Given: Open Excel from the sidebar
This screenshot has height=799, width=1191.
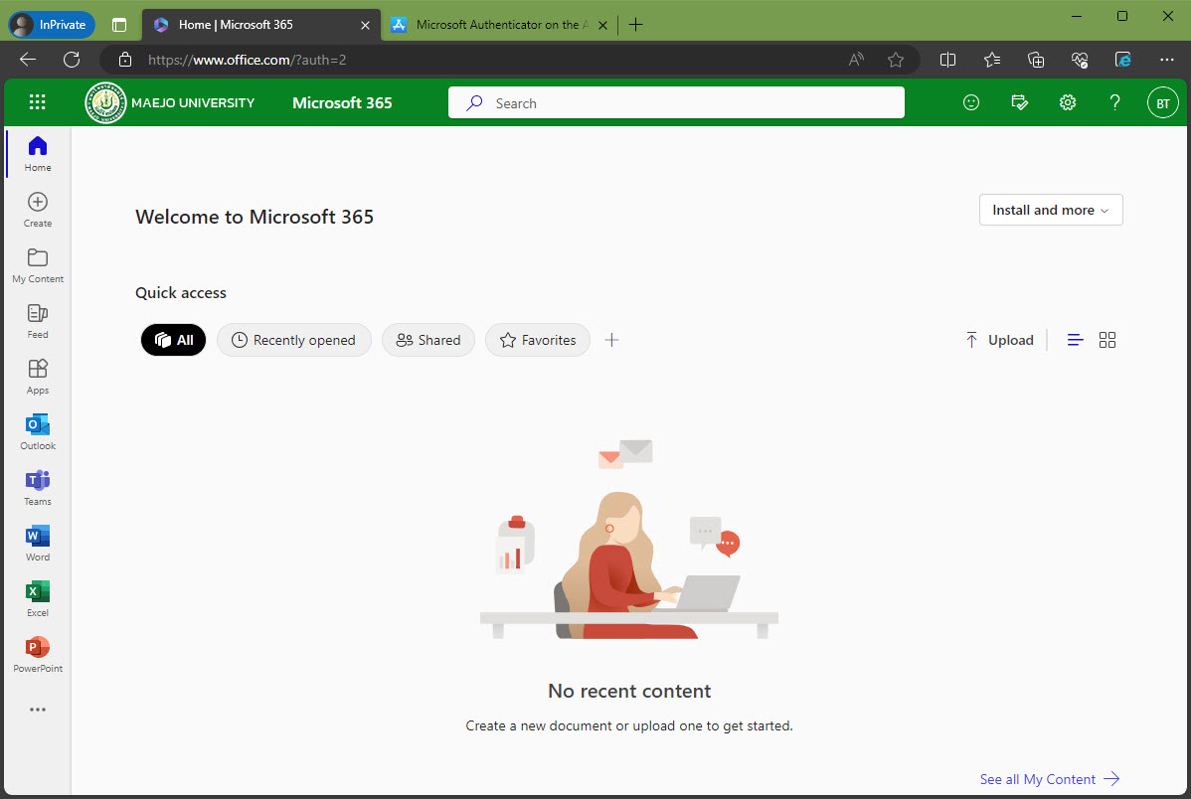Looking at the screenshot, I should tap(38, 598).
